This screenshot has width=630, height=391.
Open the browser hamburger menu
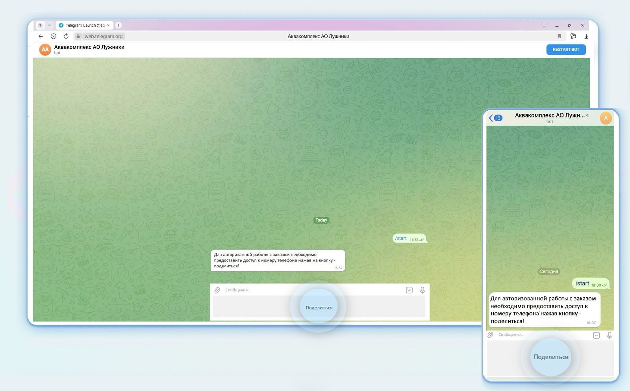click(544, 25)
